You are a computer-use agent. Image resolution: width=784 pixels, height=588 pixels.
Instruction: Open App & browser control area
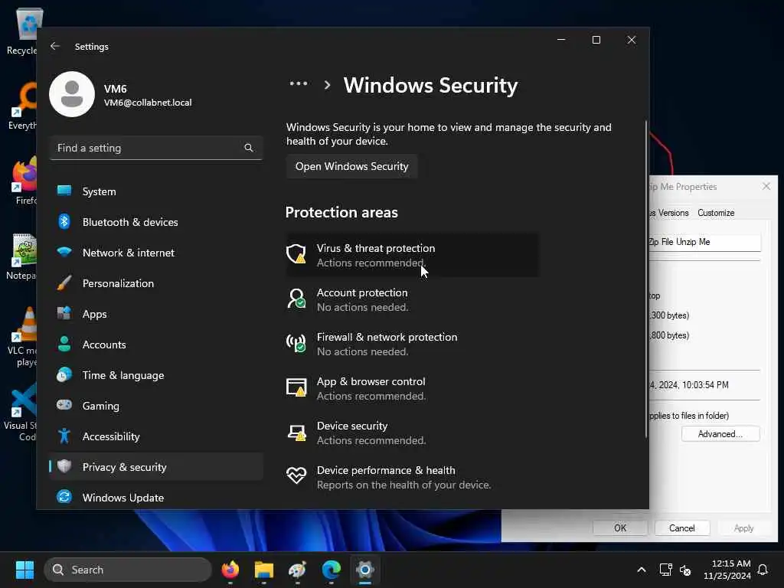point(412,388)
